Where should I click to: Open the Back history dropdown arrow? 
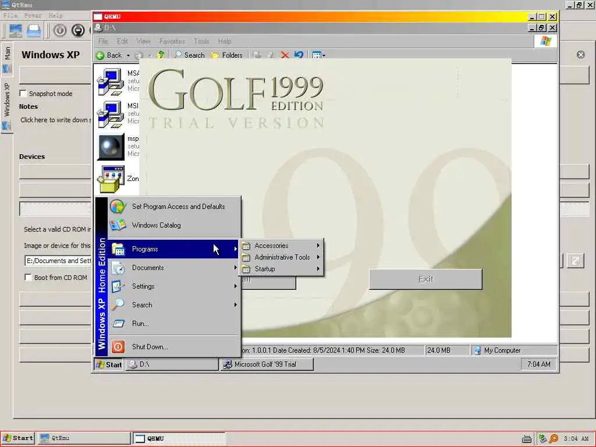pos(128,55)
